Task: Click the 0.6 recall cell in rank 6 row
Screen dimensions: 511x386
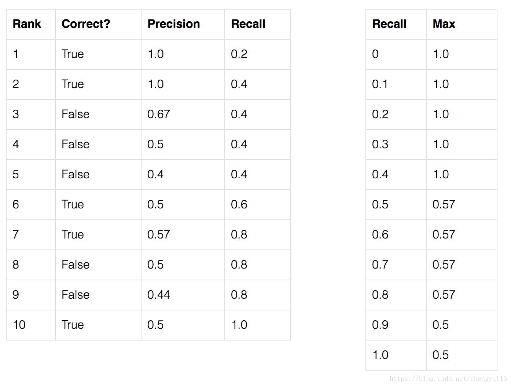Action: 239,204
